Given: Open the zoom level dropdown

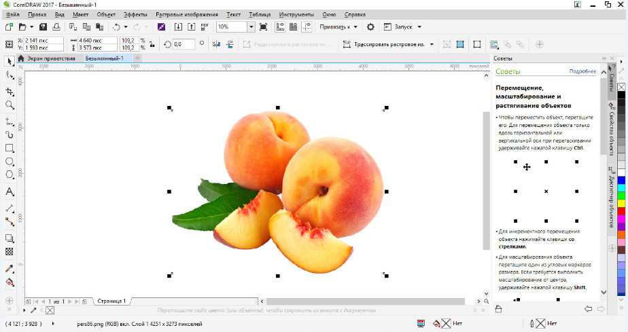Looking at the screenshot, I should (251, 27).
